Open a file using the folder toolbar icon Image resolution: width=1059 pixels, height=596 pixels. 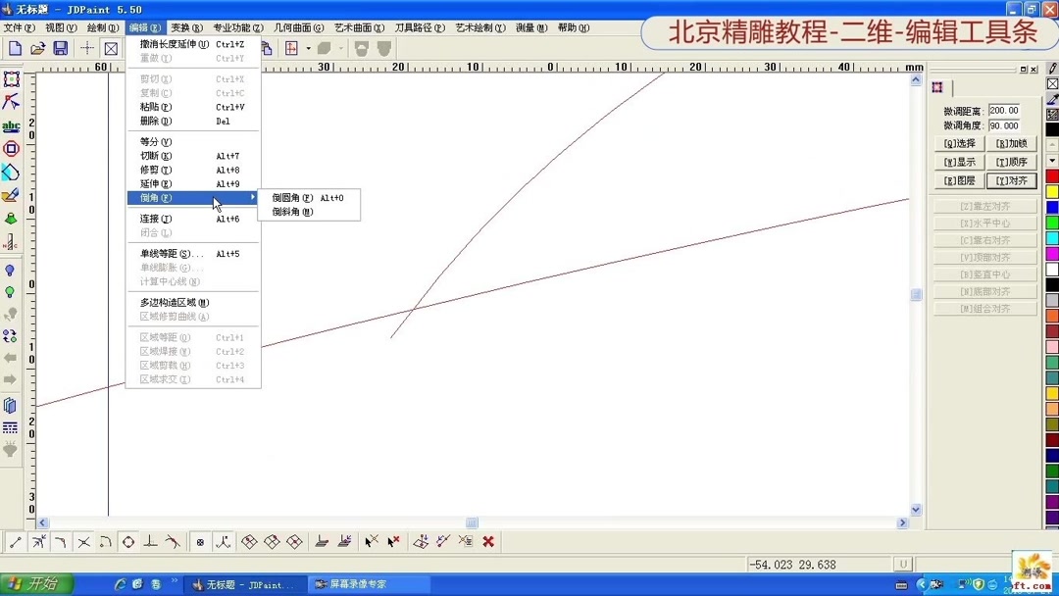[x=36, y=47]
